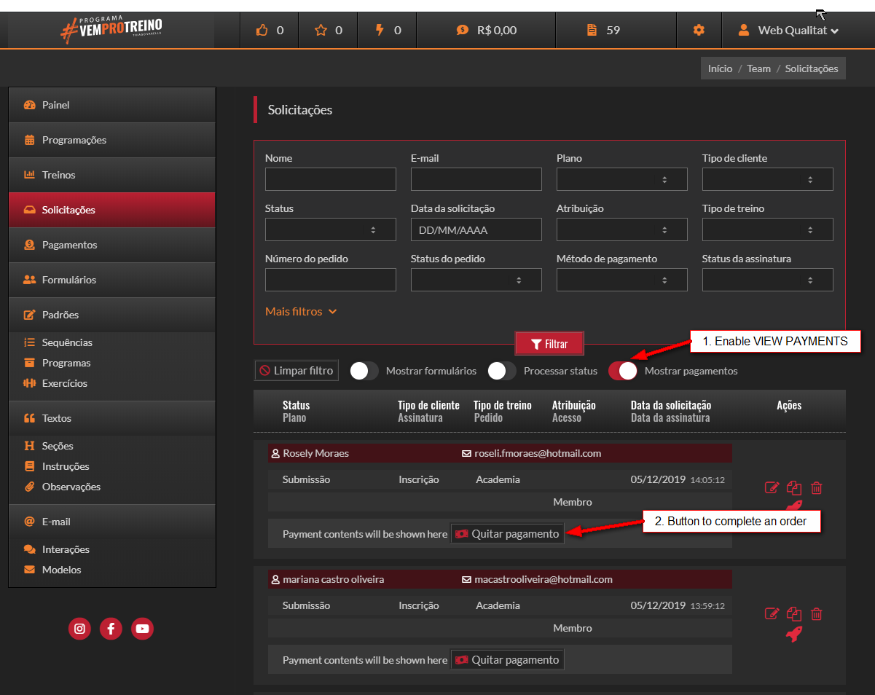The image size is (875, 695).
Task: Go to Pagamentos in the sidebar
Action: click(x=69, y=245)
